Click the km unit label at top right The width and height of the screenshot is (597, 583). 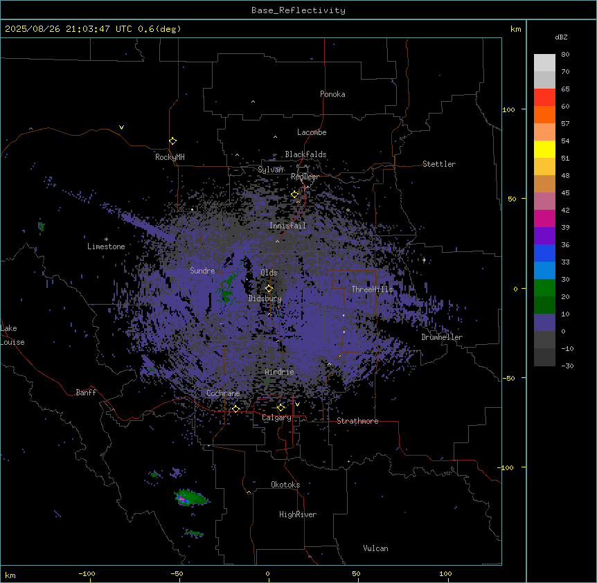(516, 29)
